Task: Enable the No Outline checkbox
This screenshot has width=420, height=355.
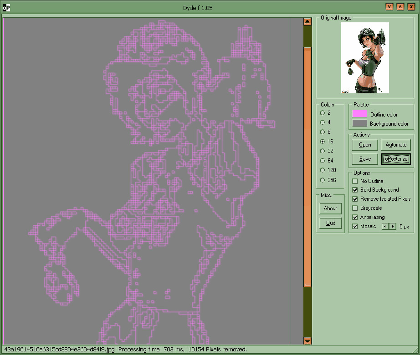Action: pos(355,181)
